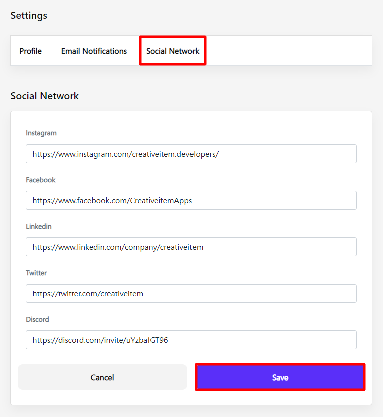This screenshot has width=383, height=417.
Task: Click the Twitter field label
Action: [36, 273]
